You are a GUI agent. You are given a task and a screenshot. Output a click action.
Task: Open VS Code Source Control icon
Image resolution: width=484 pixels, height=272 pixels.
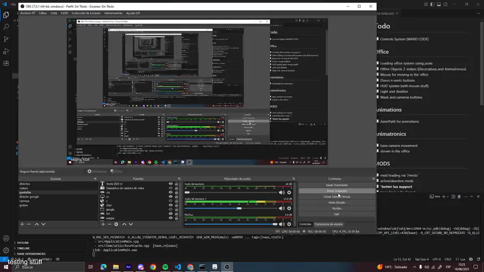coord(6,39)
